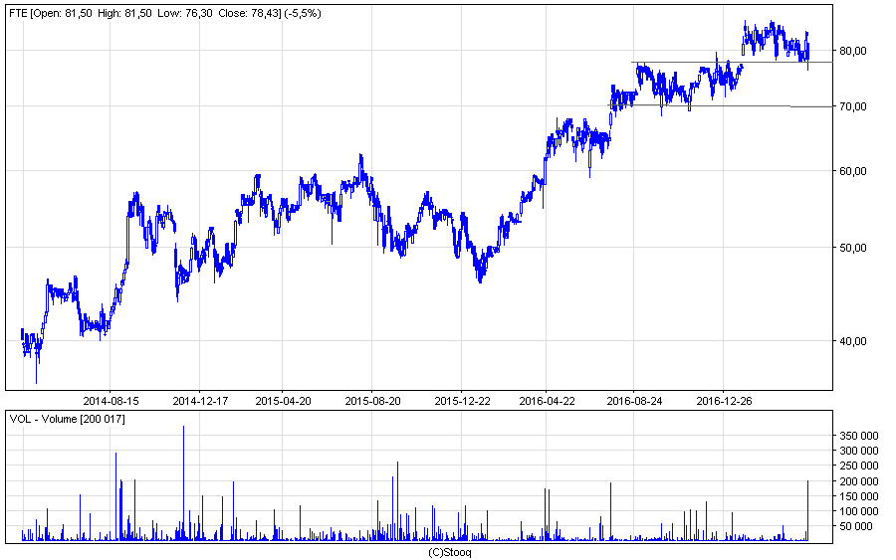This screenshot has width=896, height=560.
Task: Select the 2016-08-24 date label
Action: pyautogui.click(x=634, y=401)
